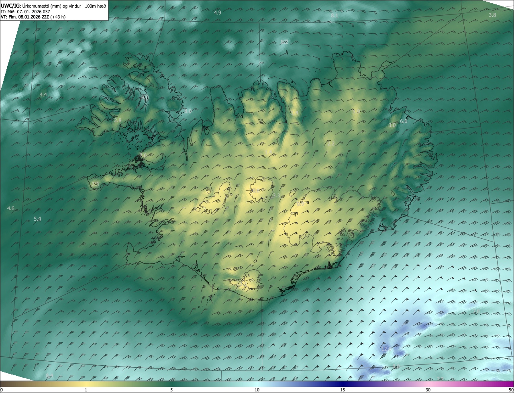Image resolution: width=514 pixels, height=393 pixels.
Task: Click the bold 'UWC/IG:' header label
Action: [11, 6]
